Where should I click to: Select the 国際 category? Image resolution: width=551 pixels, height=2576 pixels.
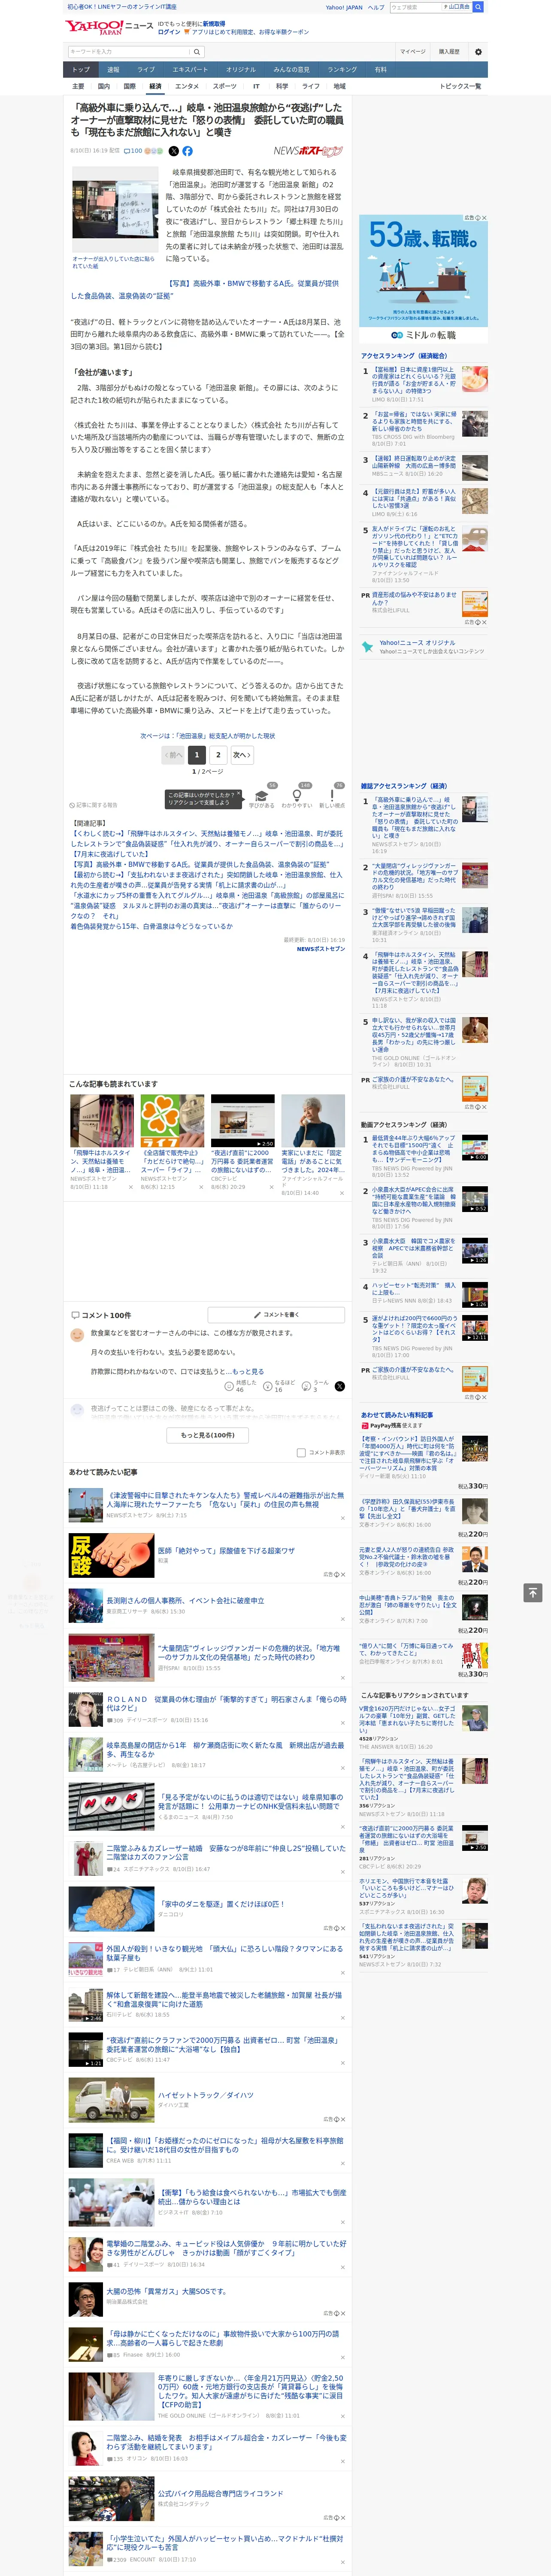click(129, 86)
